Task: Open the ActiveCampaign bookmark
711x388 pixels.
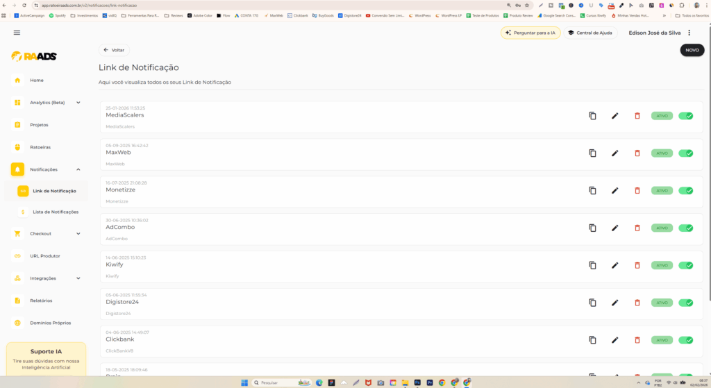Action: 29,15
